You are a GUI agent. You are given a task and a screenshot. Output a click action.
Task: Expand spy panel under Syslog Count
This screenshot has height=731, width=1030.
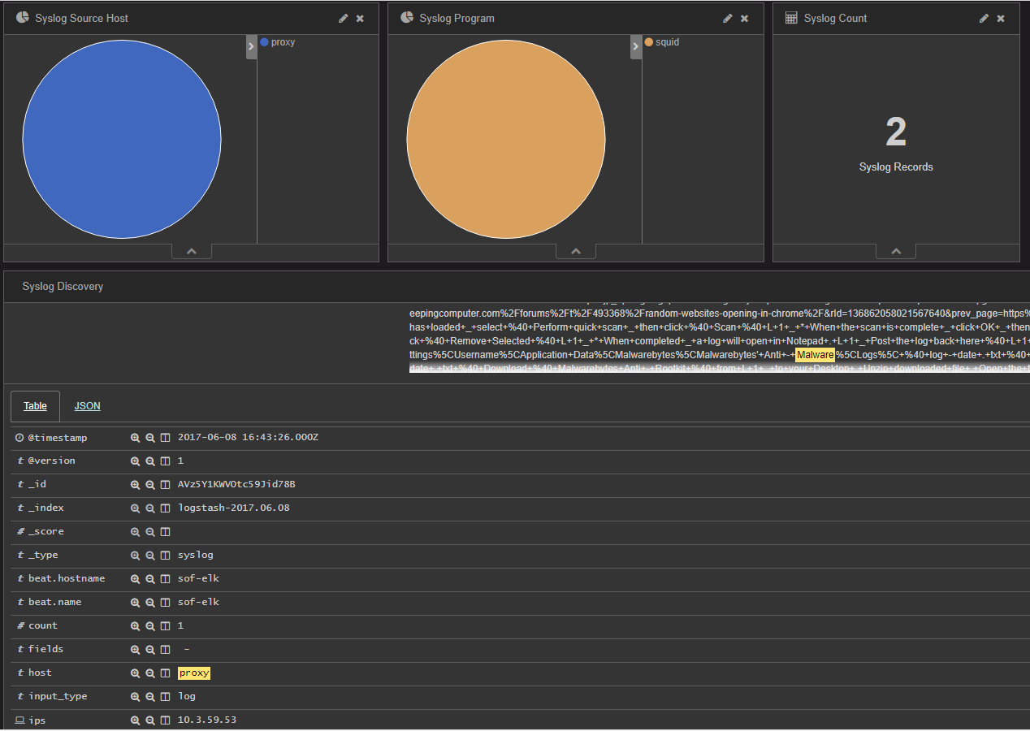pyautogui.click(x=896, y=252)
